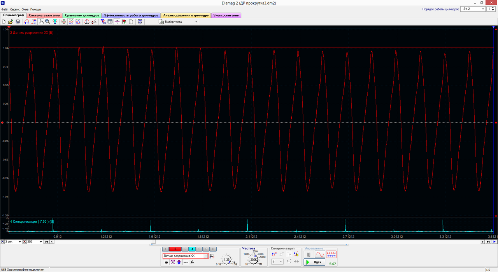This screenshot has height=272, width=498.
Task: Click the blue vertical invert arrows icon
Action: pos(179,262)
